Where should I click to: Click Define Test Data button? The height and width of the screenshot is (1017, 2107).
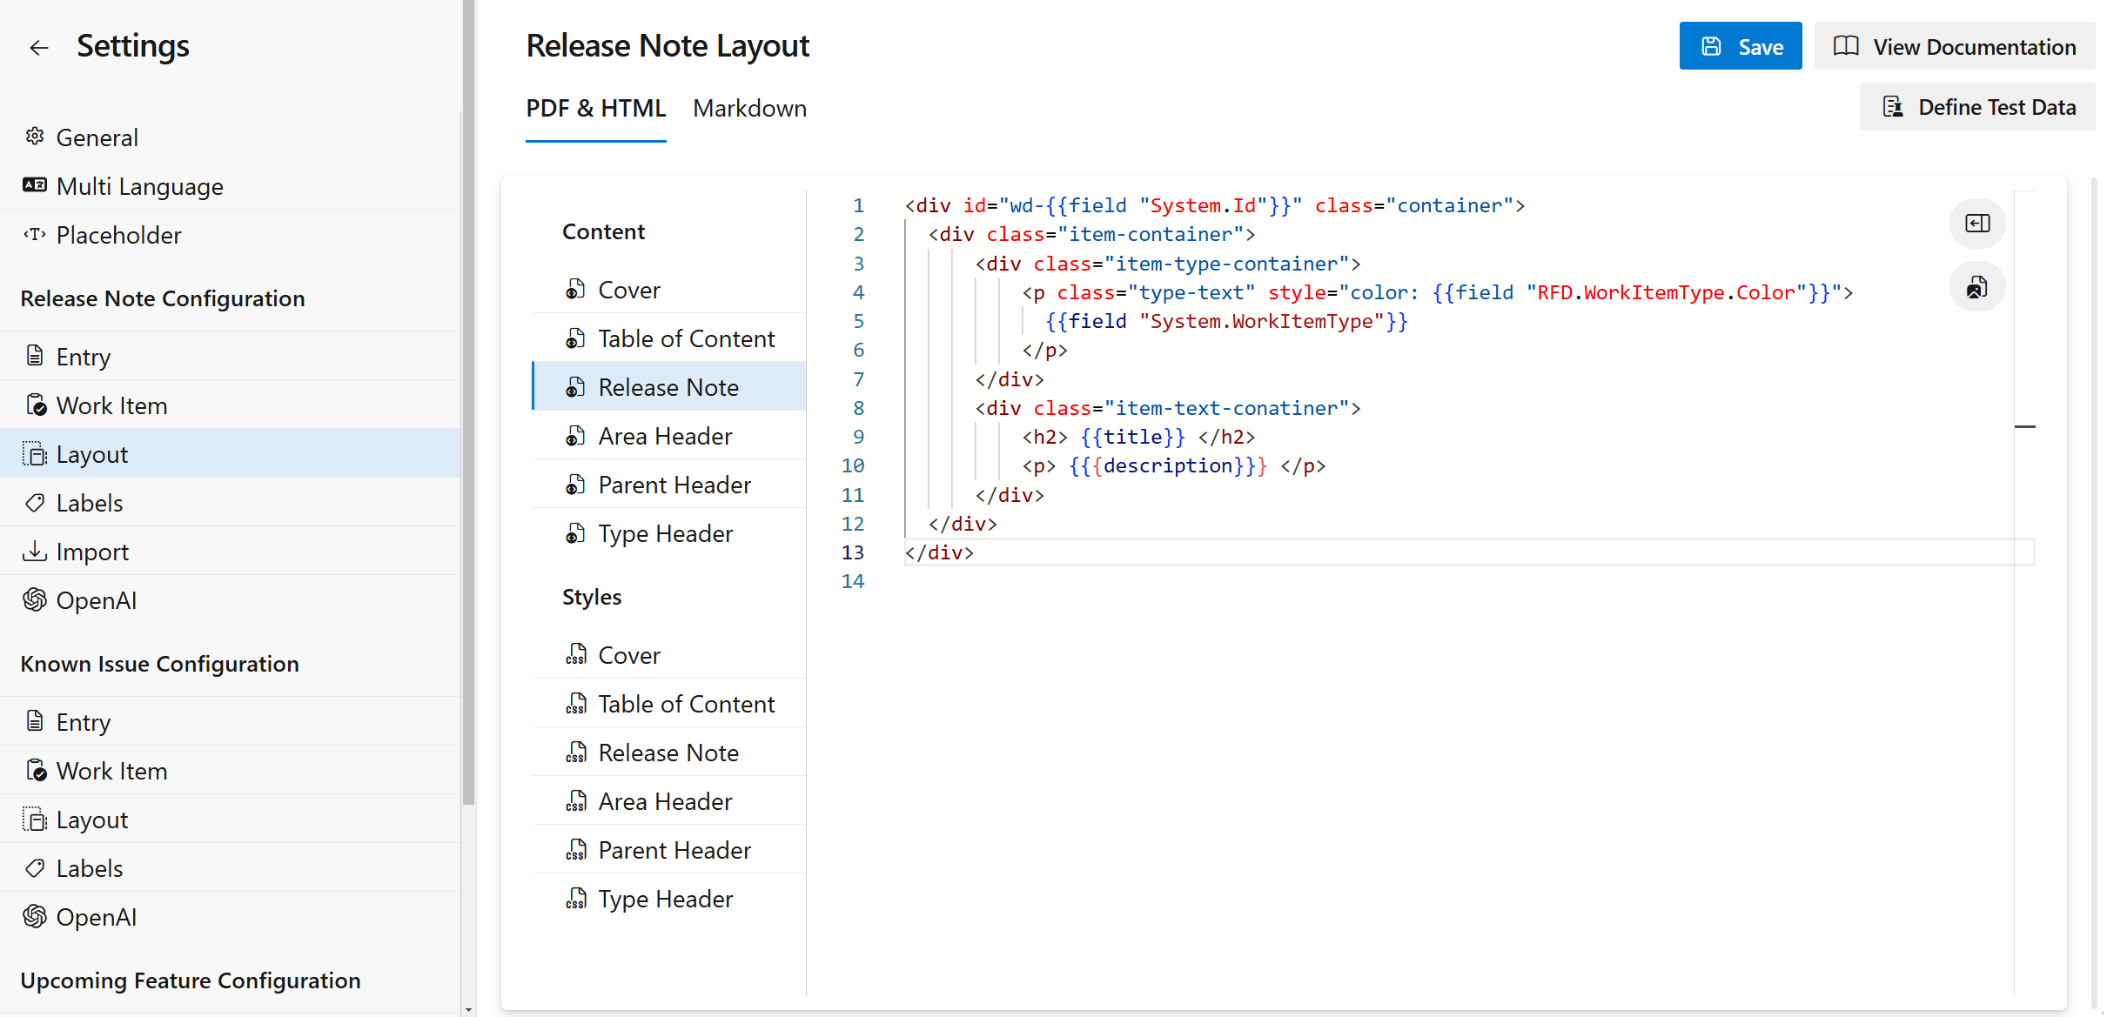[1977, 107]
